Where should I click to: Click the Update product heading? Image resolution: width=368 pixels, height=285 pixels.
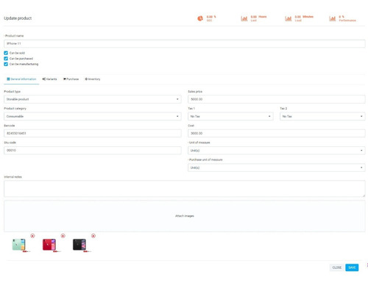click(18, 18)
